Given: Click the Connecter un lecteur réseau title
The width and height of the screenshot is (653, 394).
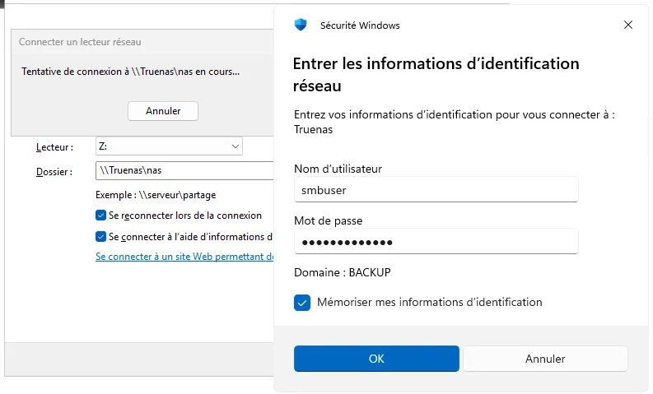Looking at the screenshot, I should pyautogui.click(x=80, y=42).
